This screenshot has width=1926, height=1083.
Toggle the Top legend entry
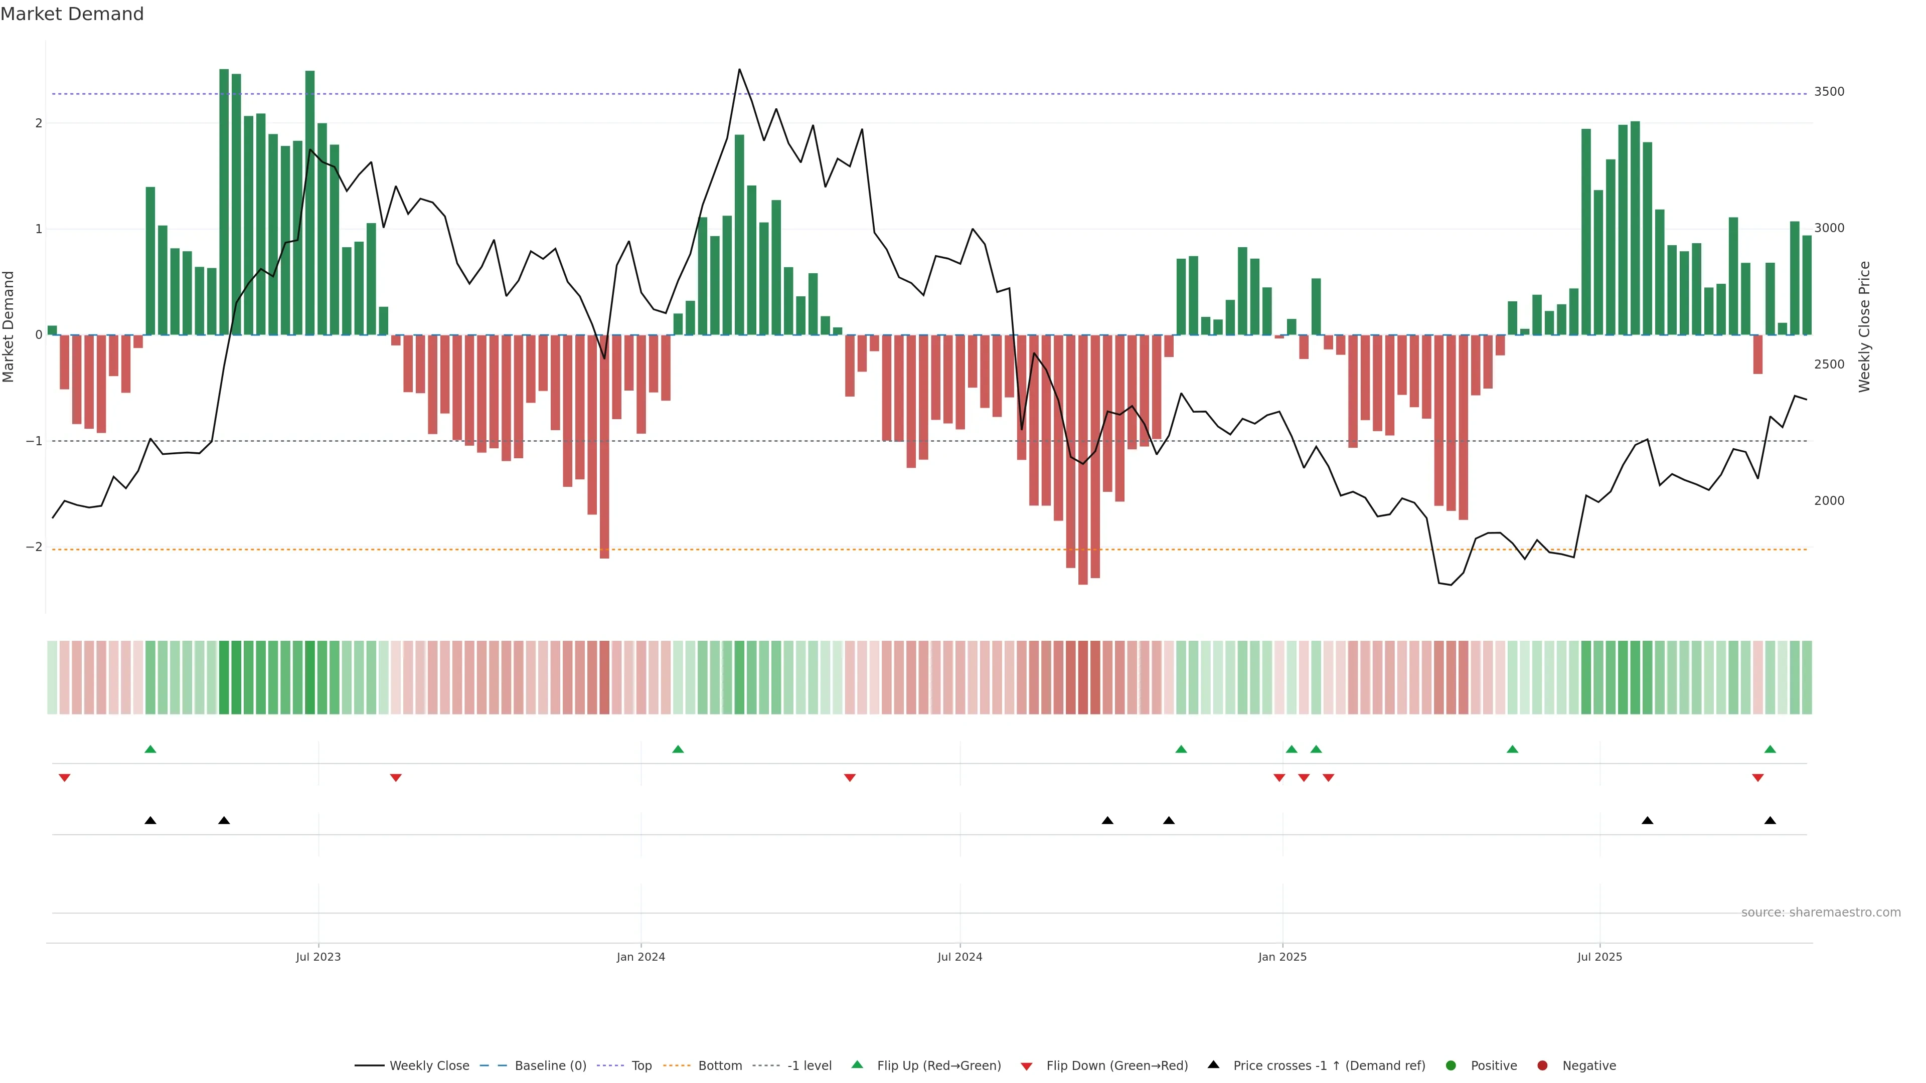click(x=641, y=1065)
